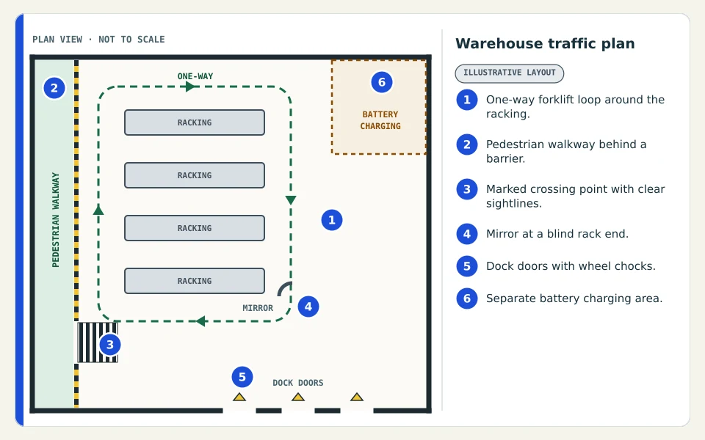Click marker 2 inside the pedestrian walkway
705x440 pixels.
click(54, 88)
